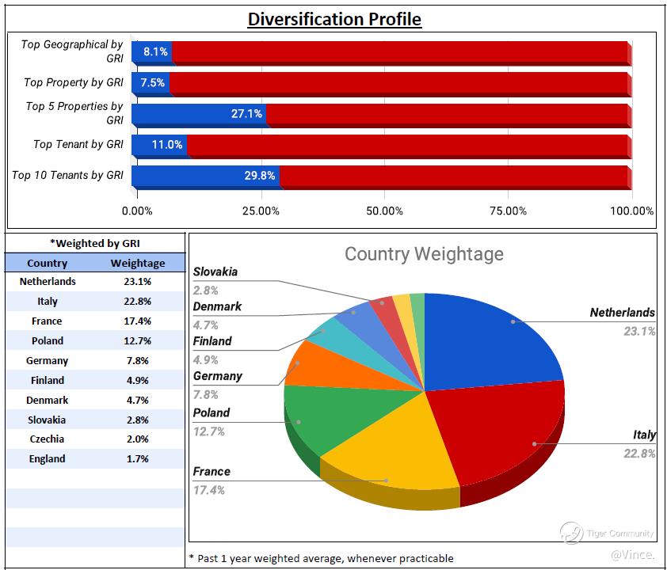Image resolution: width=667 pixels, height=570 pixels.
Task: Select the 27.1% Top 5 Properties bar segment
Action: click(199, 114)
